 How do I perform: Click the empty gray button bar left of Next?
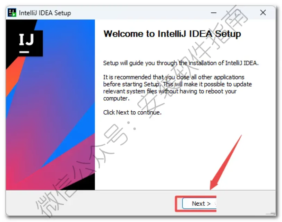(91, 203)
